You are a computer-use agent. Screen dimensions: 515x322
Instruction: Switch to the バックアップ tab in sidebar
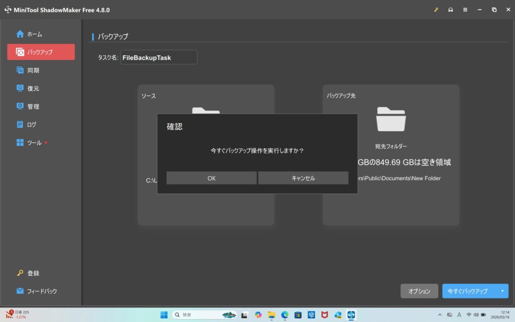click(41, 52)
